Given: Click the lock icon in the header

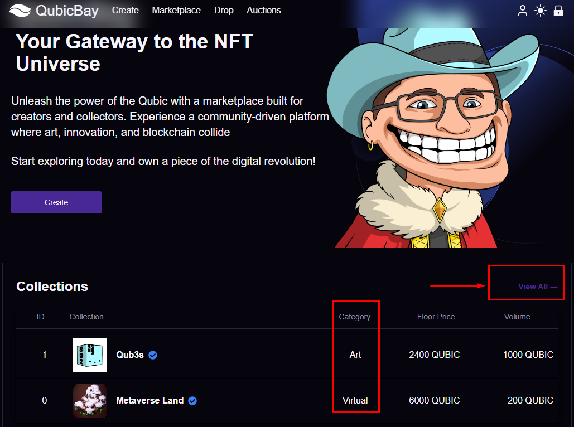Looking at the screenshot, I should (x=558, y=11).
